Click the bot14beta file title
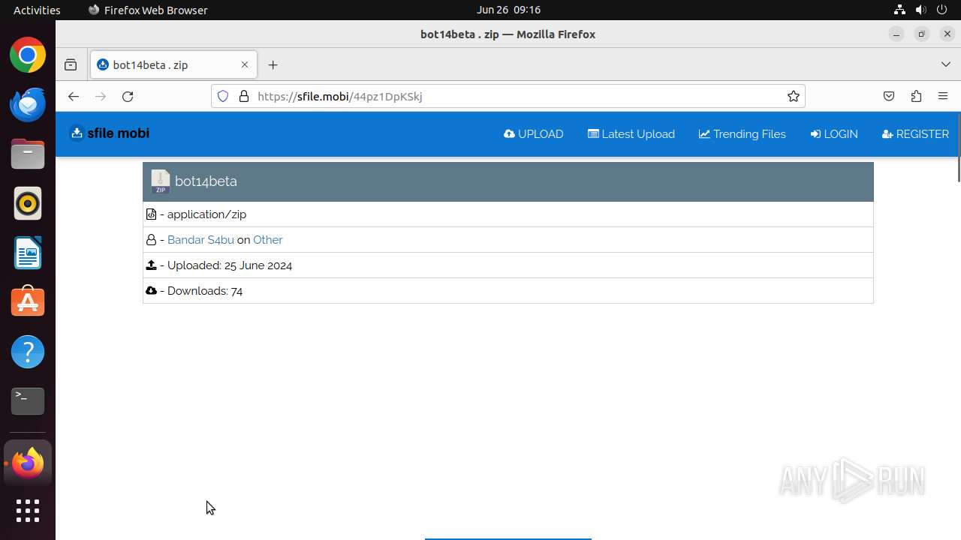Viewport: 961px width, 540px height. pos(206,181)
